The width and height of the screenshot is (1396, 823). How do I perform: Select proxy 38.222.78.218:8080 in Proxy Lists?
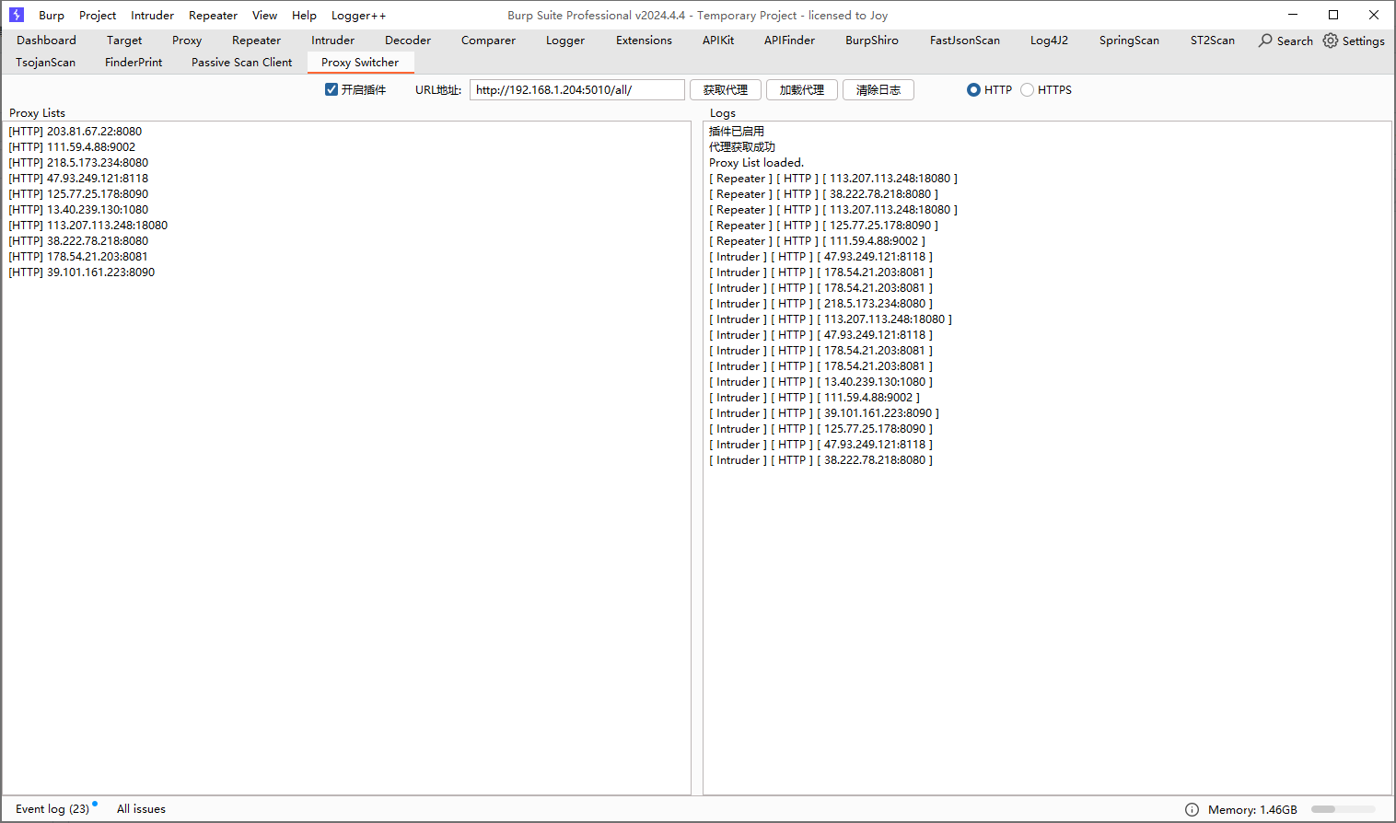click(78, 241)
